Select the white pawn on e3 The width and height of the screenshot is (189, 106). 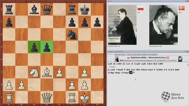59,72
